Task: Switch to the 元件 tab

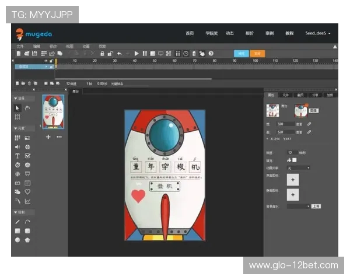Action: [x=286, y=94]
